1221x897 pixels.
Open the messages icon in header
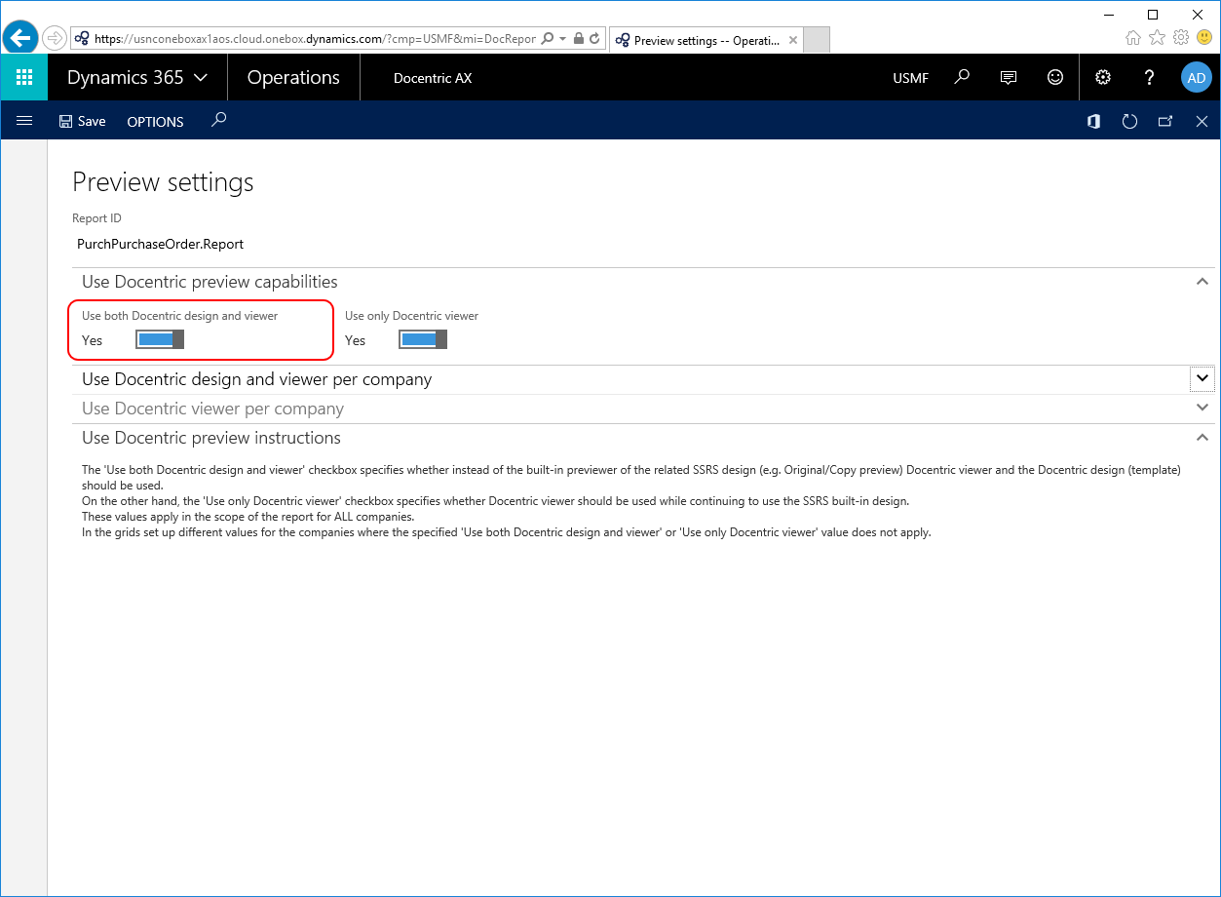point(1009,77)
